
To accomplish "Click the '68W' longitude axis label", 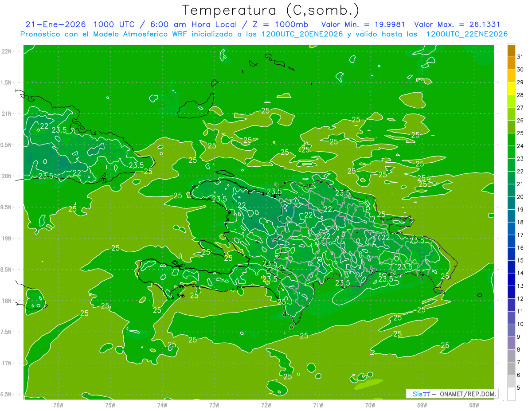I will pos(474,405).
